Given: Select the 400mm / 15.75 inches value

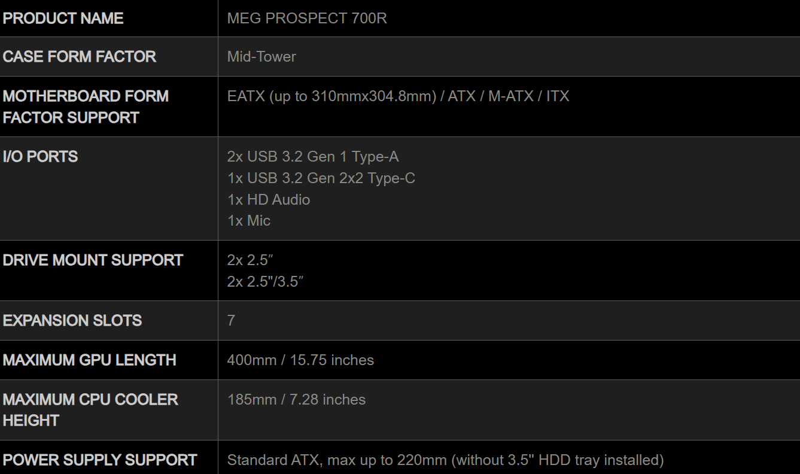Looking at the screenshot, I should [300, 360].
